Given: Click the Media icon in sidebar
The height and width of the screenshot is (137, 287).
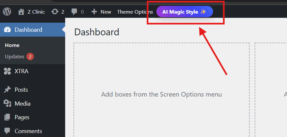Looking at the screenshot, I should (x=7, y=104).
